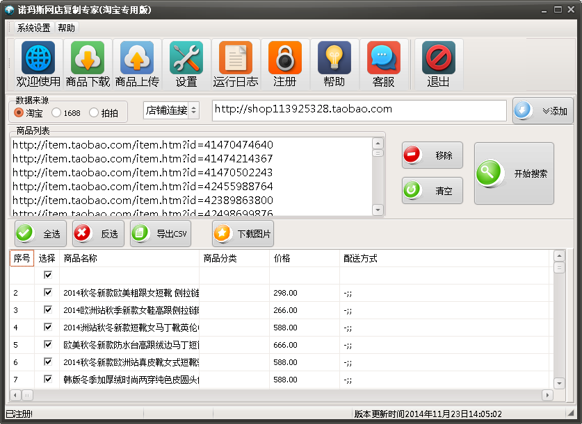Open 商品下载 product download tool
This screenshot has height=424, width=582.
pyautogui.click(x=88, y=64)
